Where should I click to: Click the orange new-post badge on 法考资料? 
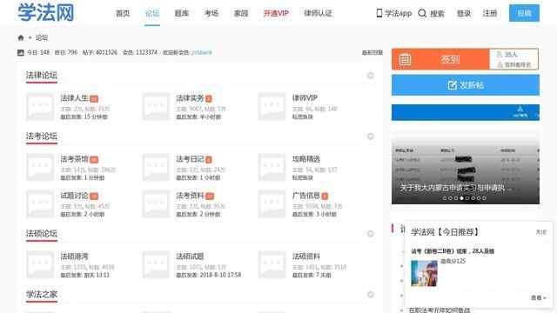(x=210, y=196)
